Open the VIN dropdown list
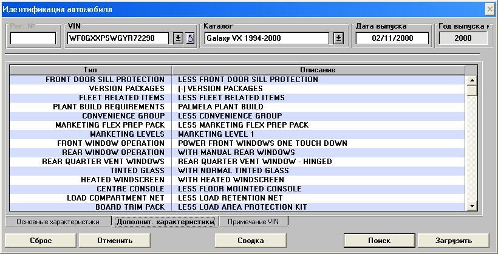Viewport: 498px width, 254px height. pos(178,38)
